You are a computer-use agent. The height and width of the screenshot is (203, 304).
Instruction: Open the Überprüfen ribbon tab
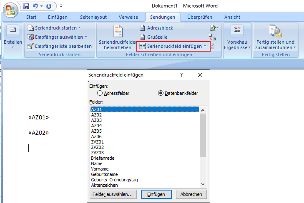pyautogui.click(x=199, y=17)
